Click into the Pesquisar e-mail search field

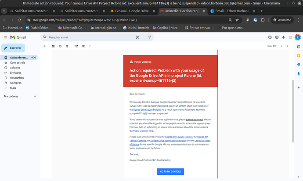pos(88,38)
